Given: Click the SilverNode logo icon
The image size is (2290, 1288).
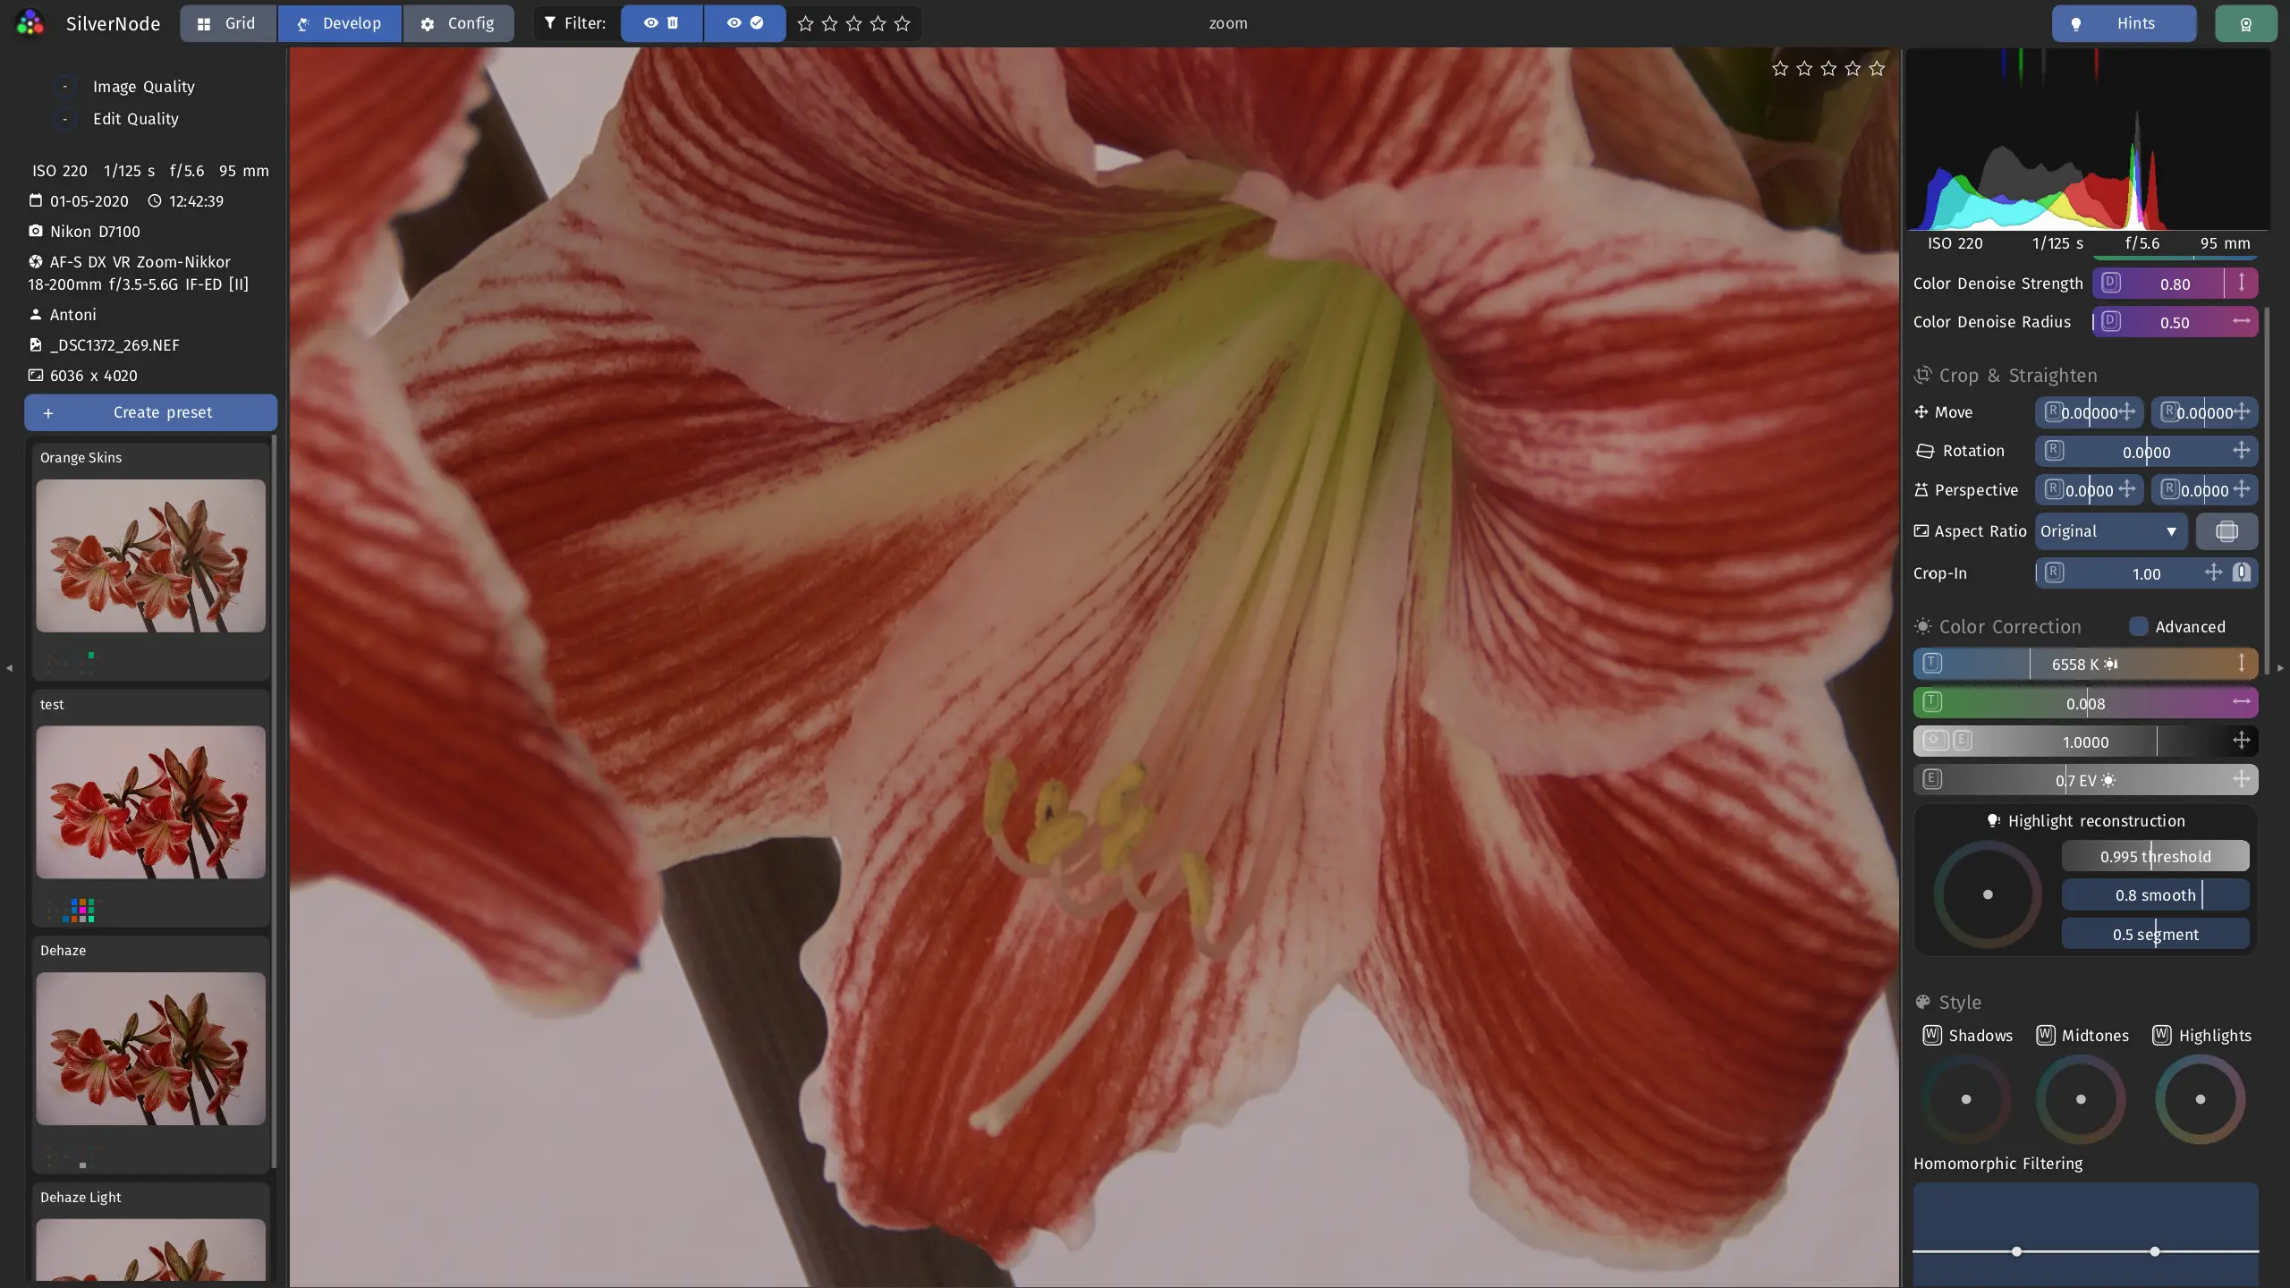Looking at the screenshot, I should point(30,23).
